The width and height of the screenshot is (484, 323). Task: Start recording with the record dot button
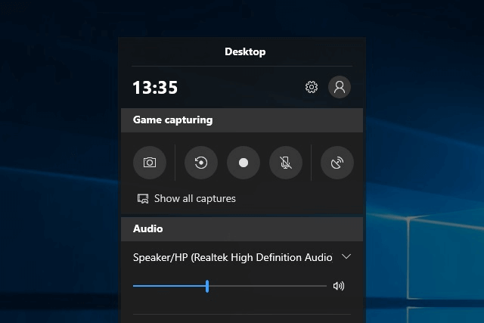[244, 163]
